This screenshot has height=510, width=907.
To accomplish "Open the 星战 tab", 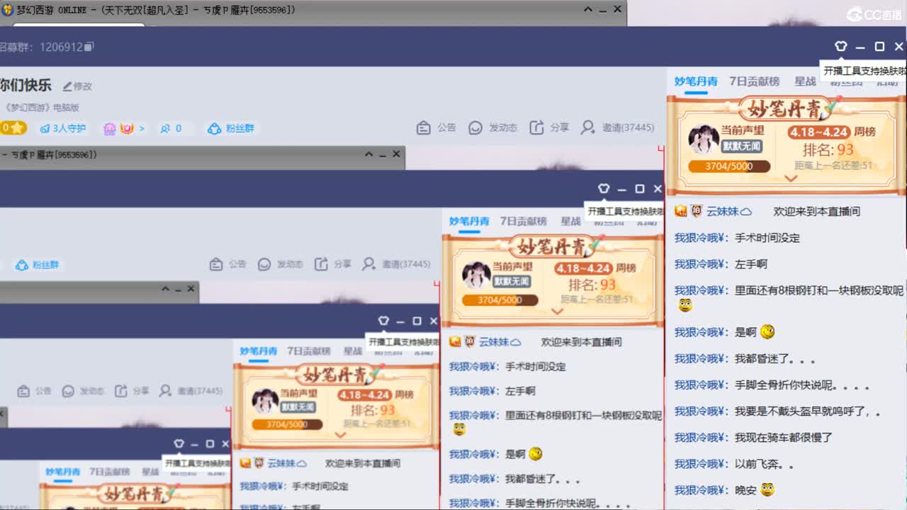I will [806, 81].
